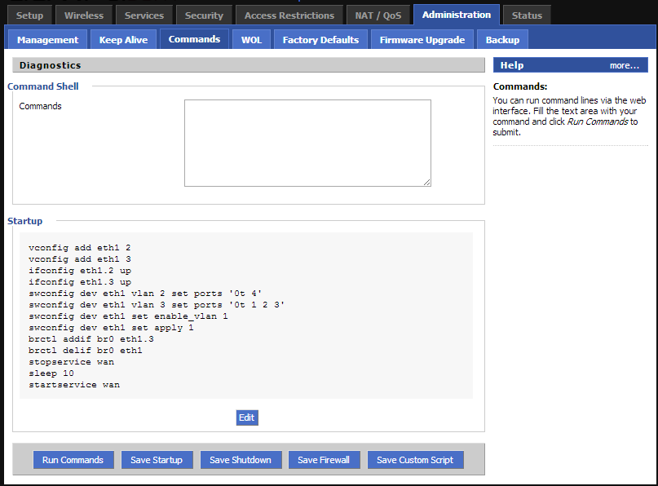The image size is (658, 486).
Task: Click the 'Commands:' help heading
Action: tap(520, 86)
